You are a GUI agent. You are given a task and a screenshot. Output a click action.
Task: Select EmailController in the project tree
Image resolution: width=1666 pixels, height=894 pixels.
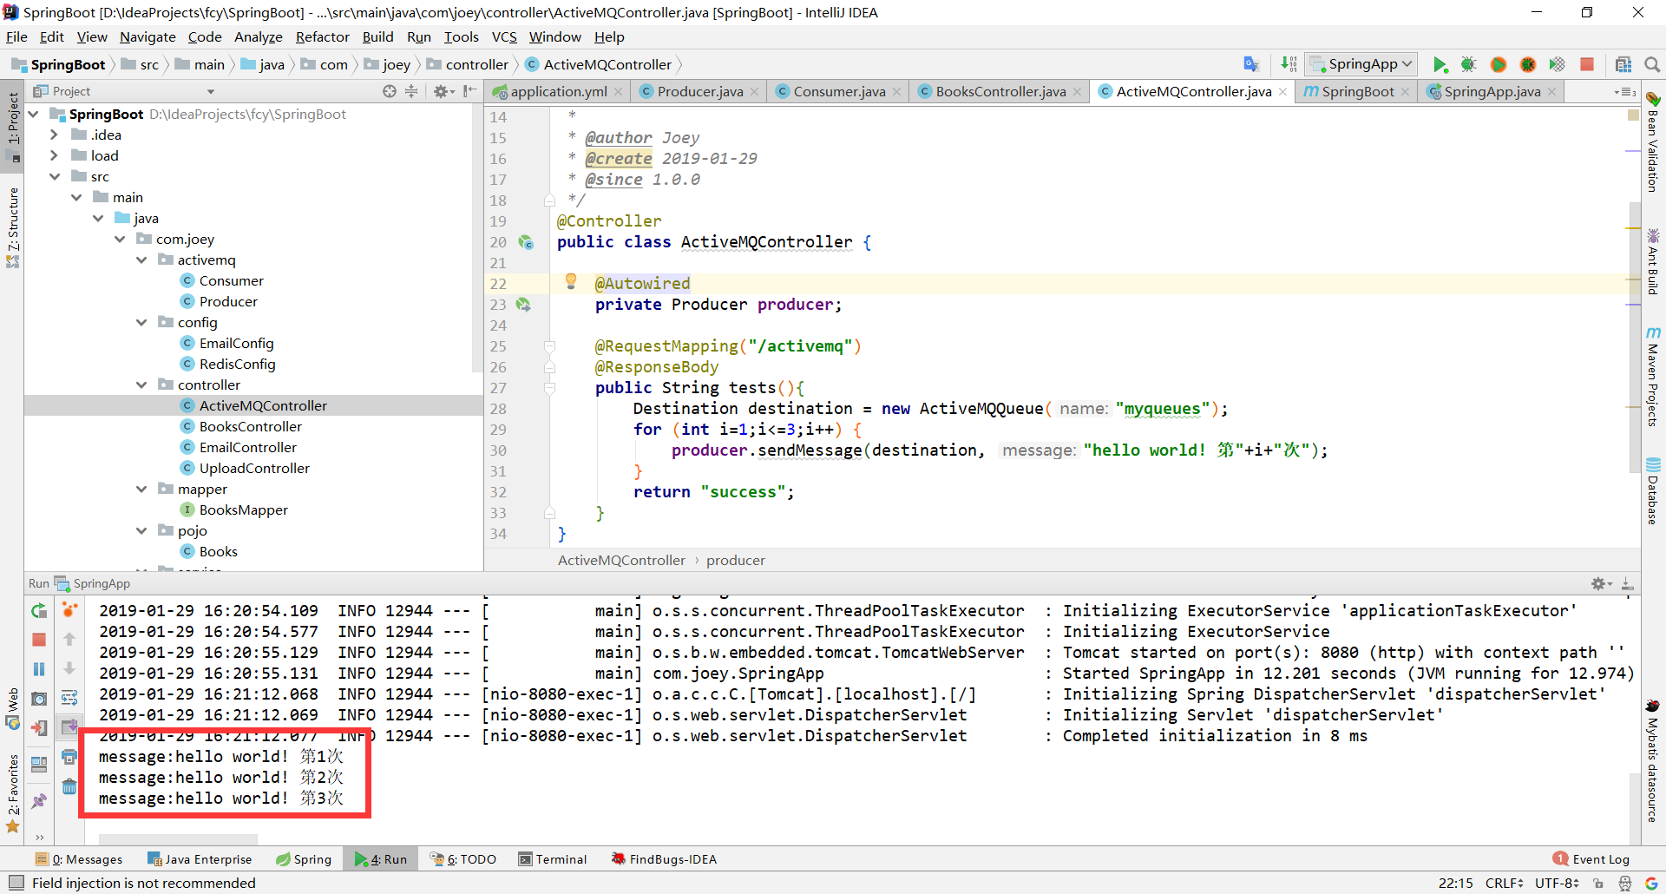tap(248, 447)
